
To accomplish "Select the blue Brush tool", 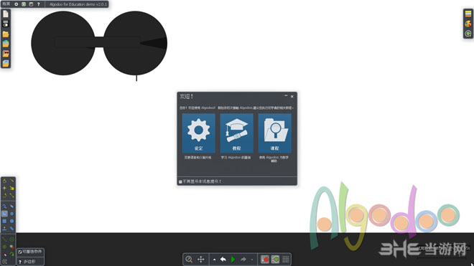I will pos(4,206).
